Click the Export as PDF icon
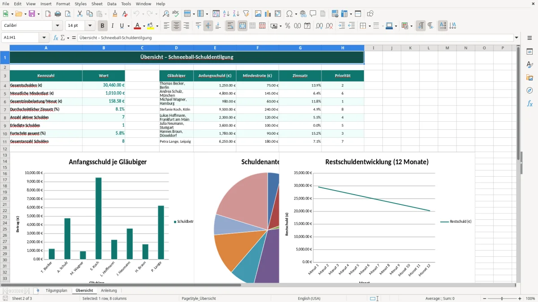Image resolution: width=538 pixels, height=302 pixels. [48, 14]
